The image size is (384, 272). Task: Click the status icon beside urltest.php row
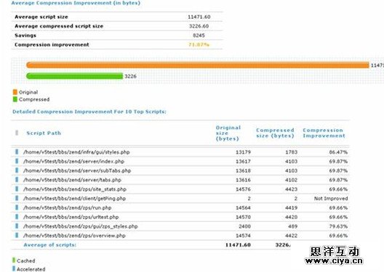(x=17, y=217)
